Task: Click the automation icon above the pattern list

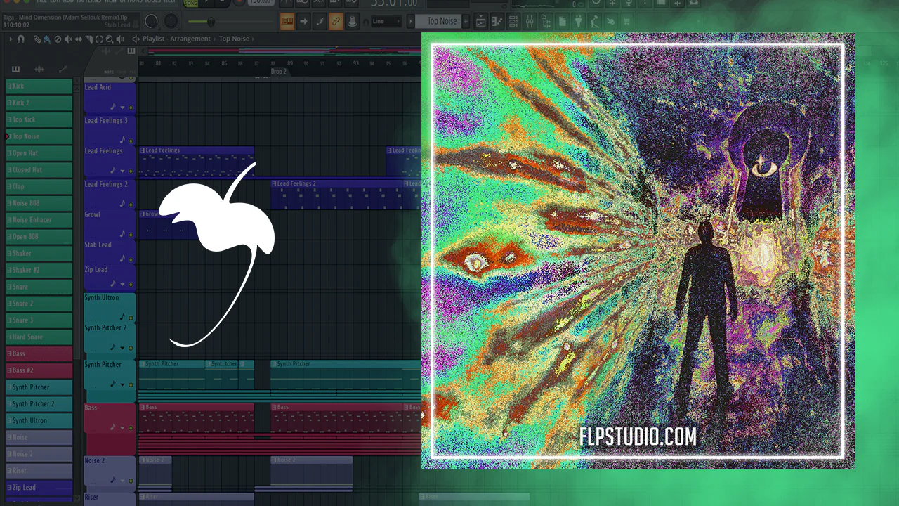Action: click(63, 69)
